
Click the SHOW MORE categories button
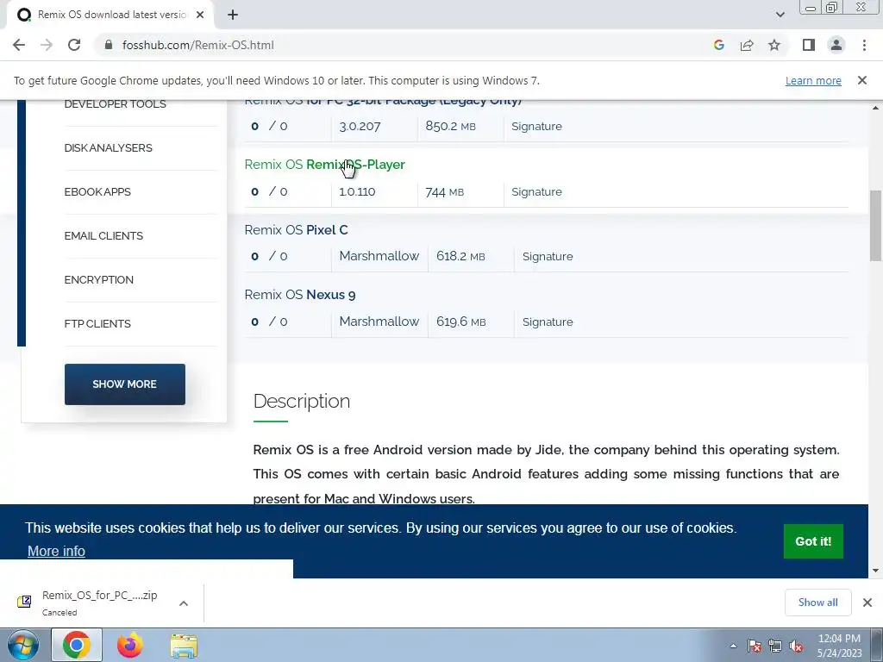[124, 384]
